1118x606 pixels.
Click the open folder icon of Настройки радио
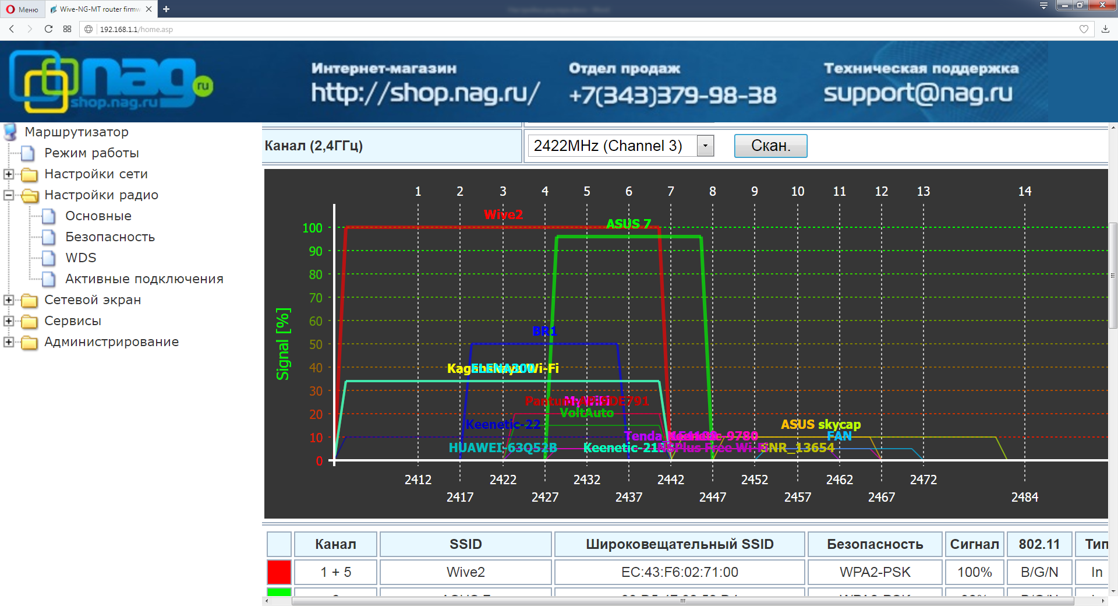(x=30, y=195)
